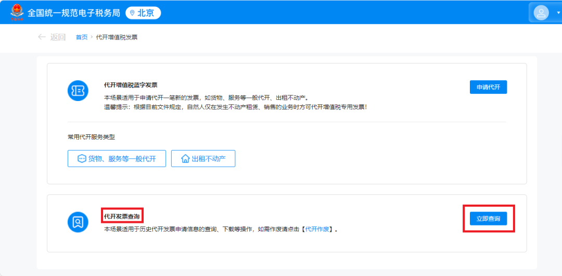Viewport: 562px width, 276px height.
Task: Click the 申请代开 button
Action: click(488, 87)
